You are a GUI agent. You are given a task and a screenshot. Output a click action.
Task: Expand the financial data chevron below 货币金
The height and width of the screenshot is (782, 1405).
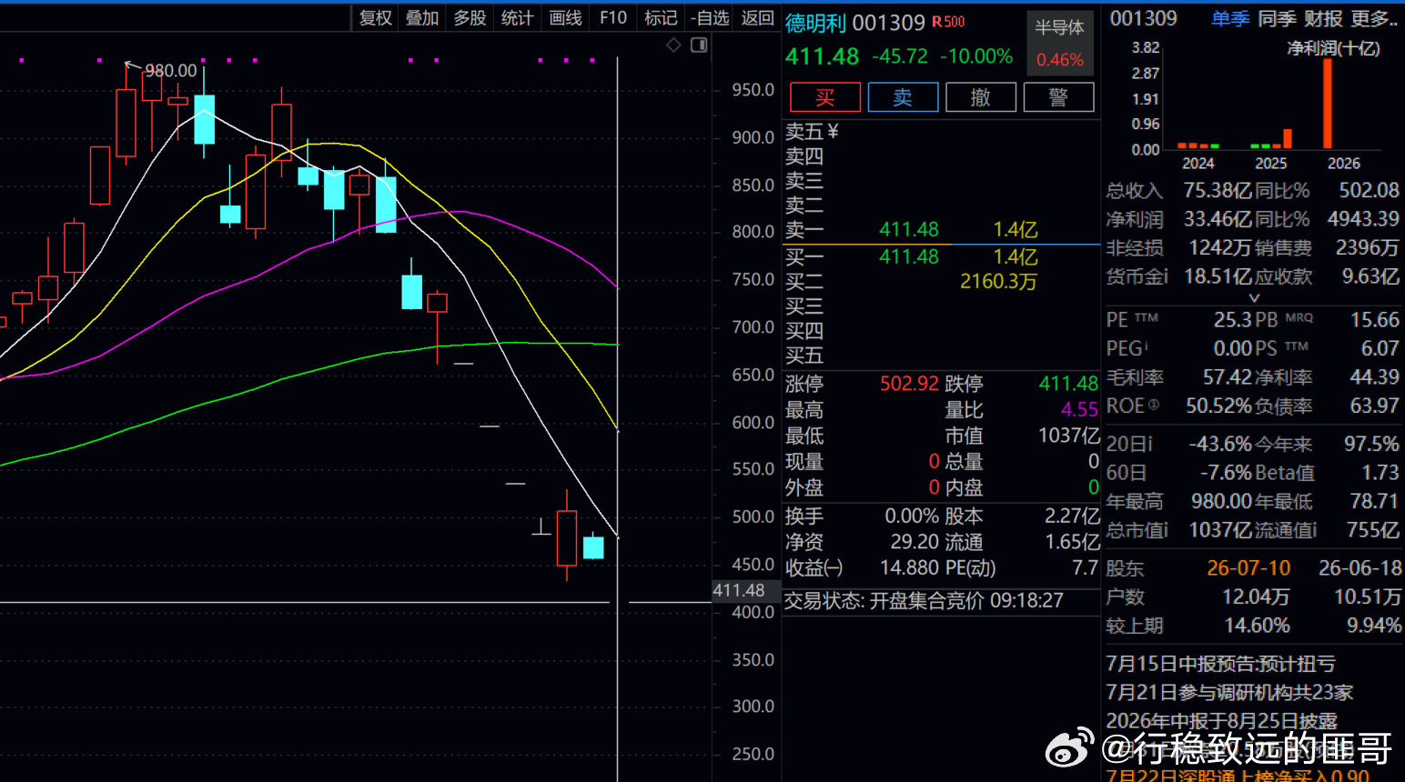pyautogui.click(x=1254, y=297)
